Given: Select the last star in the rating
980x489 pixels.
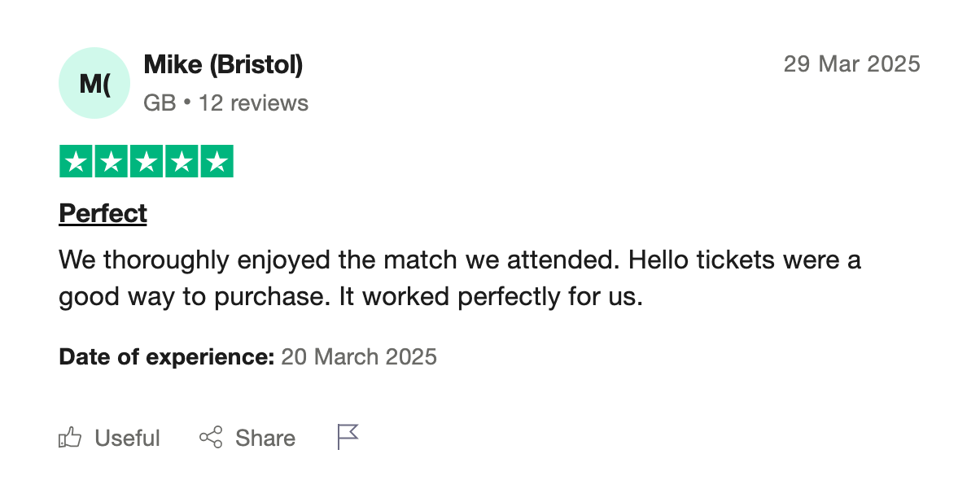Looking at the screenshot, I should [217, 160].
